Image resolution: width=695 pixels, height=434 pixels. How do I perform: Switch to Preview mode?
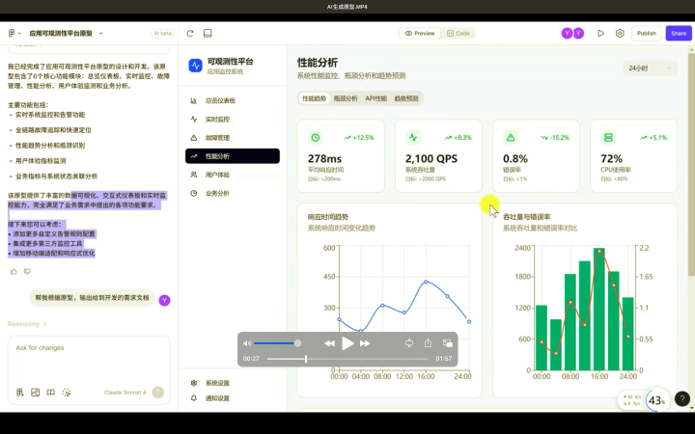(x=418, y=33)
